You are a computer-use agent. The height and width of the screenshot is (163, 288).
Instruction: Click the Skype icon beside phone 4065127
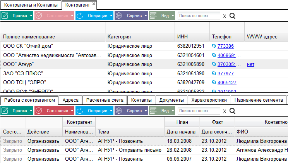click(214, 82)
